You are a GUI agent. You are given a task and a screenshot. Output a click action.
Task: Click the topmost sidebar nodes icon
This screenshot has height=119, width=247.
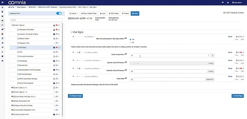[x=2, y=7]
